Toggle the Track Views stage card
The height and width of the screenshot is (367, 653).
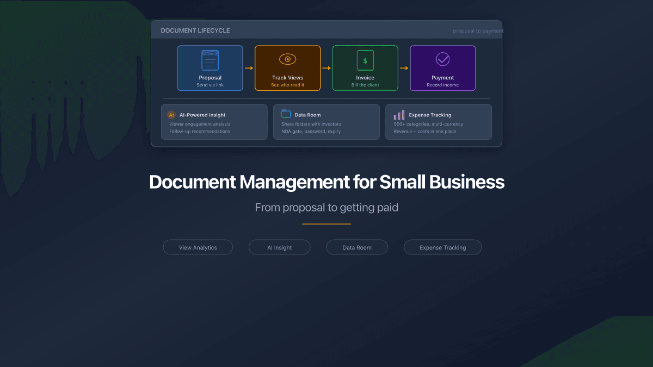[x=287, y=68]
